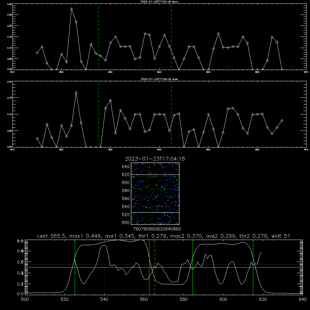Click the upper white horizontal line in the image
The image size is (310, 310).
[x=155, y=175]
